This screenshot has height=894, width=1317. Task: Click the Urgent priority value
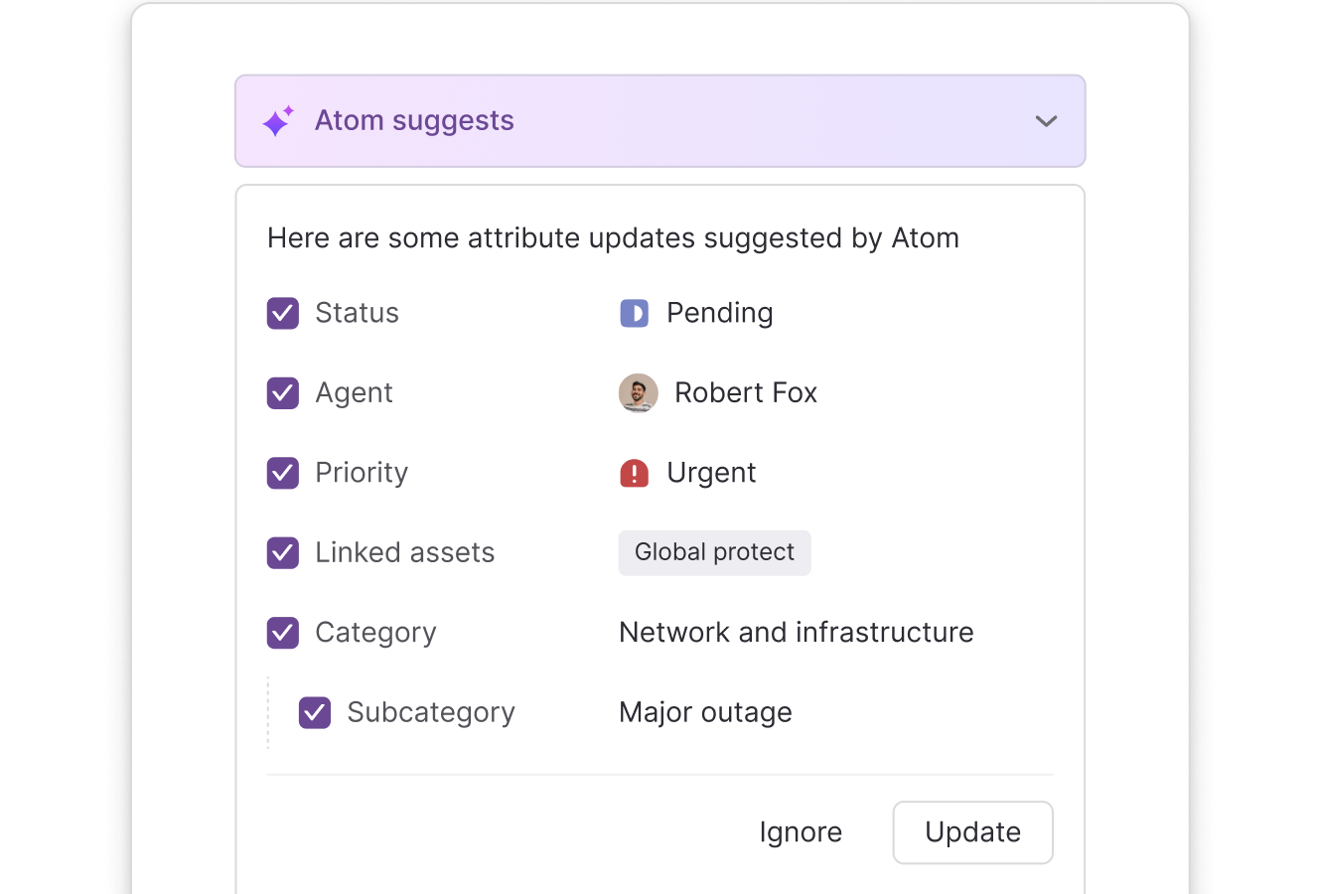pos(711,473)
